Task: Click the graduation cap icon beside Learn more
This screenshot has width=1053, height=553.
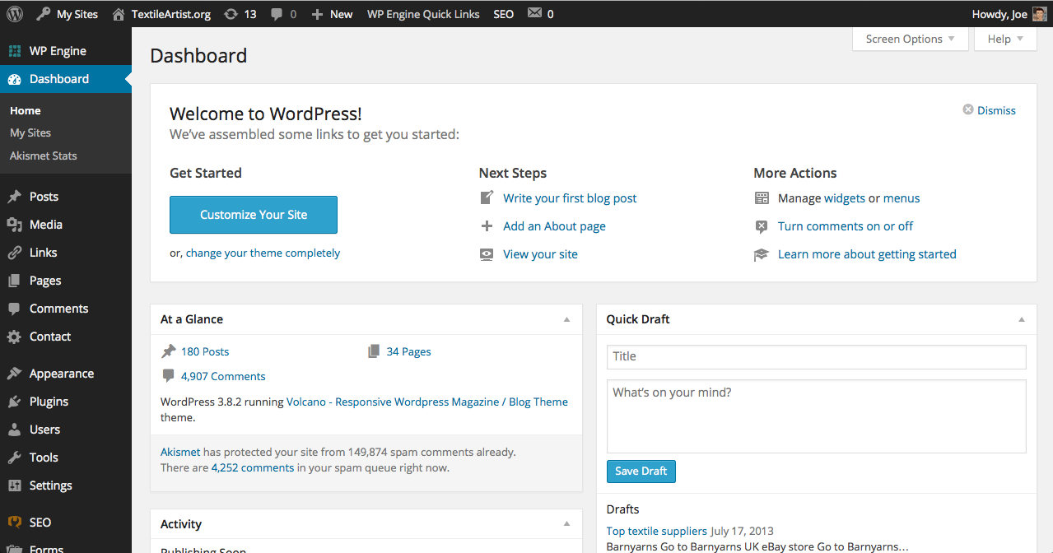Action: coord(762,254)
